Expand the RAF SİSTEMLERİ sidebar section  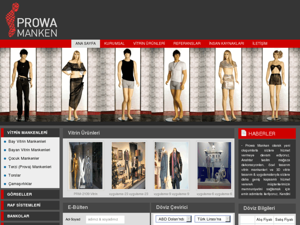[x=30, y=205]
